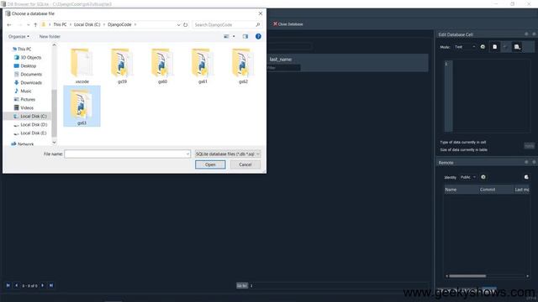Close the Remote panel
This screenshot has height=302, width=538.
[534, 162]
